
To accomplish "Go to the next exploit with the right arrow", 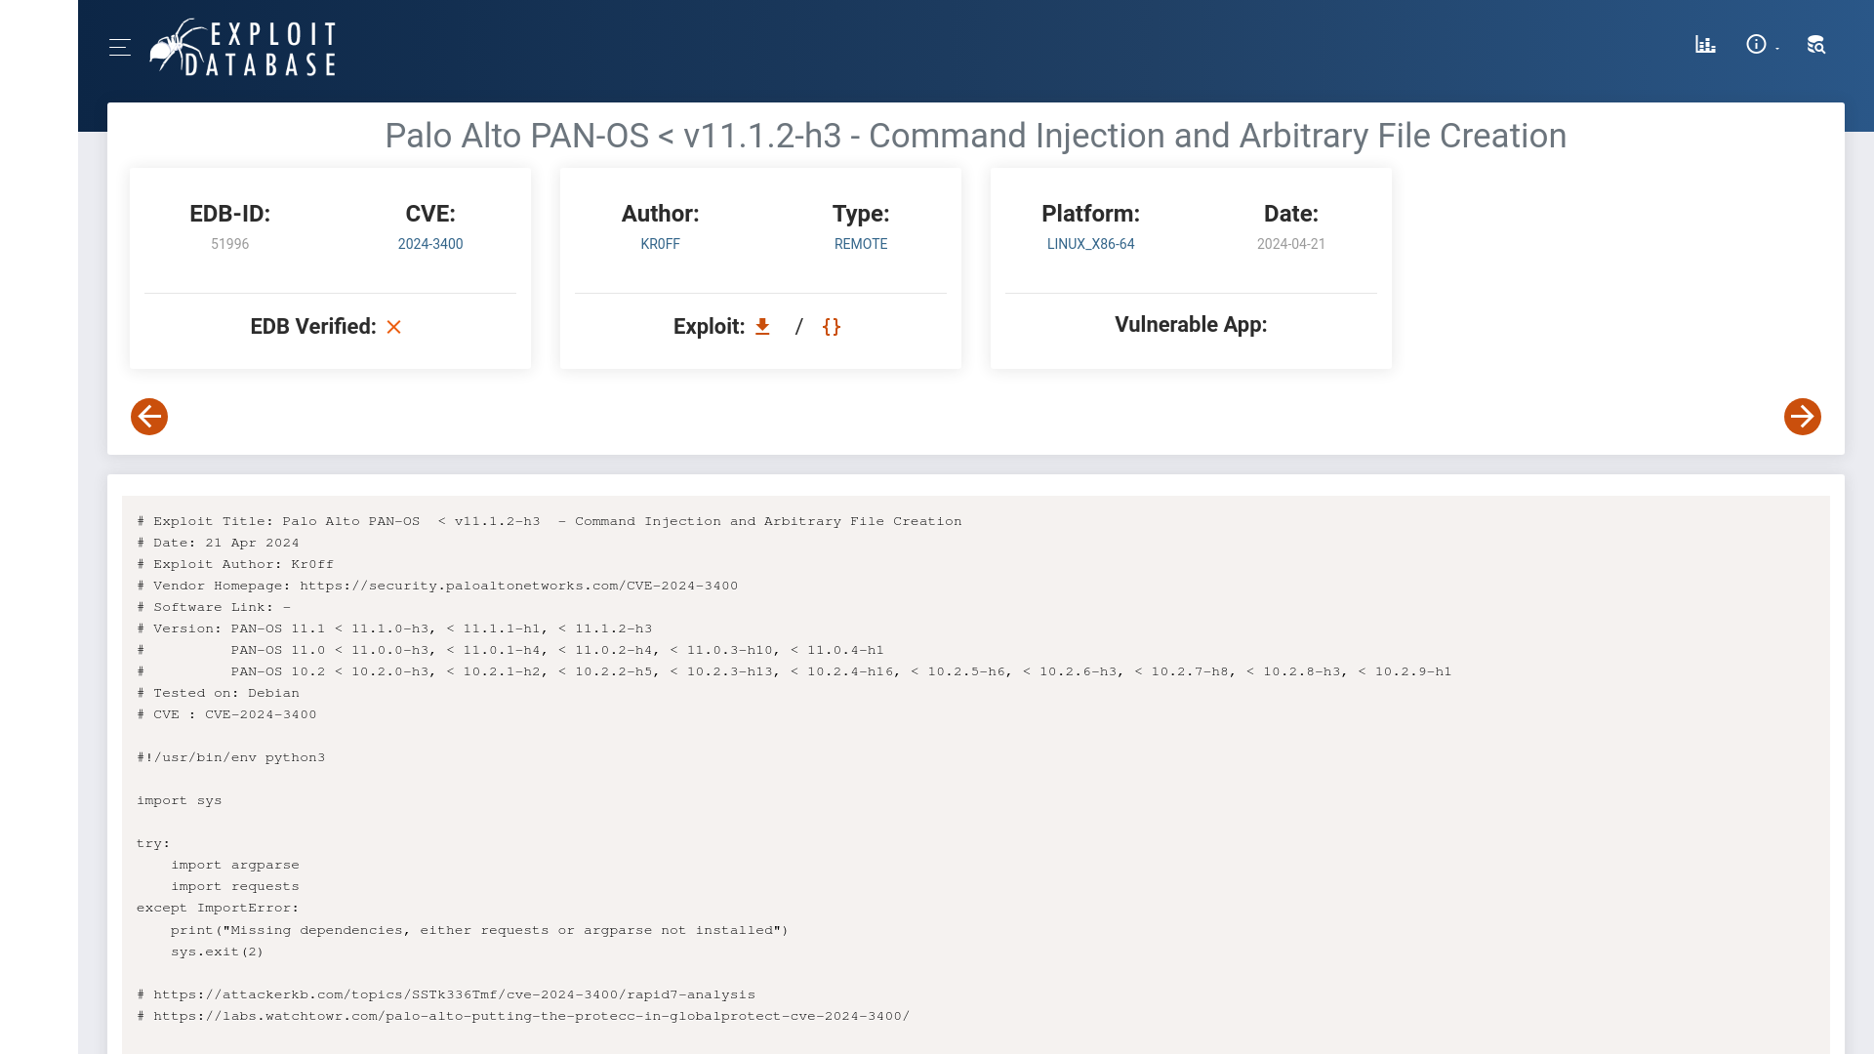I will [1803, 417].
